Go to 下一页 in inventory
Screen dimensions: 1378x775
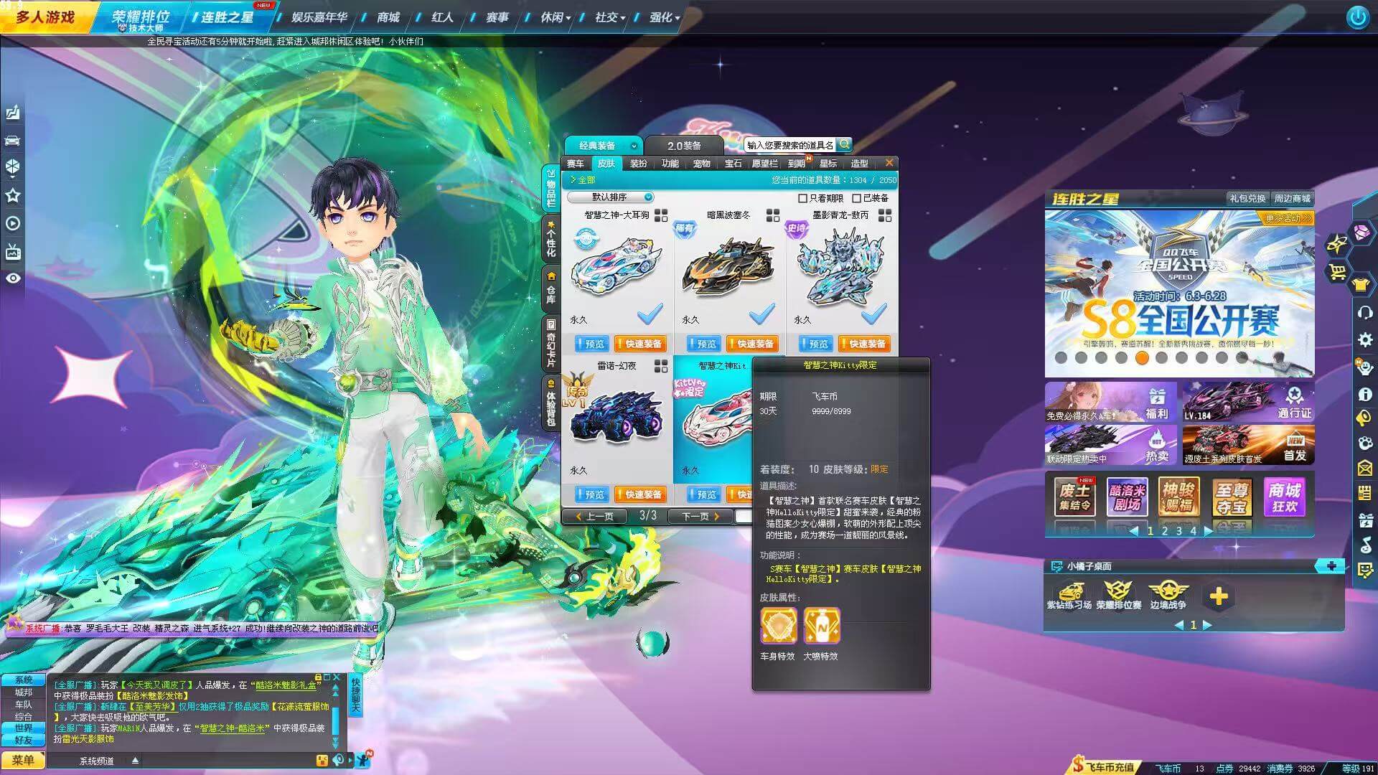pyautogui.click(x=699, y=516)
